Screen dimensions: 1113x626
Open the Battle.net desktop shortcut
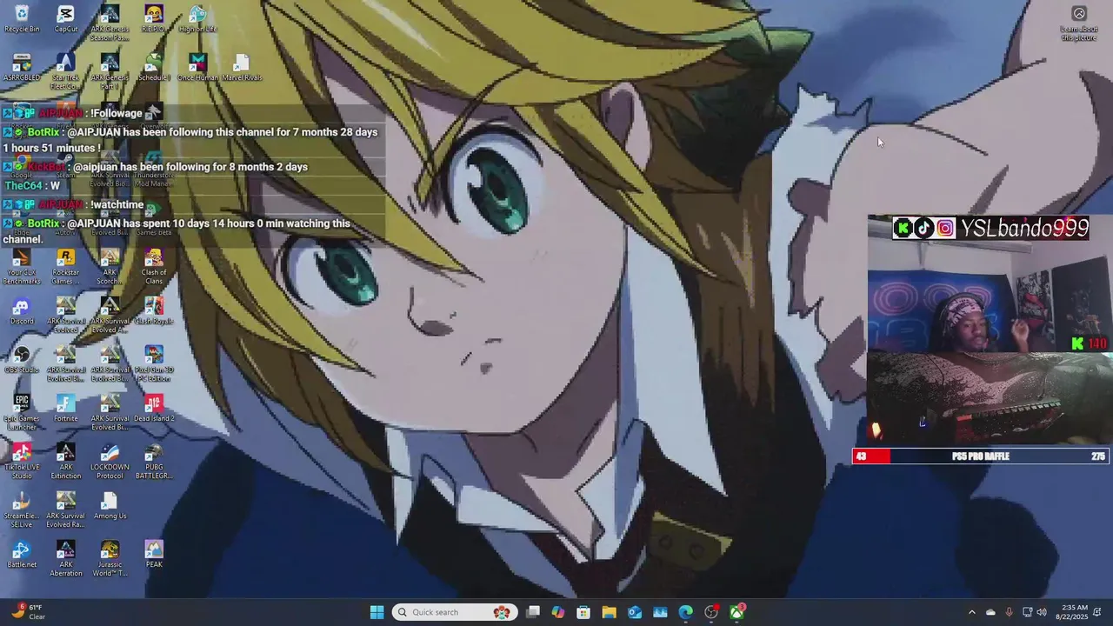22,554
